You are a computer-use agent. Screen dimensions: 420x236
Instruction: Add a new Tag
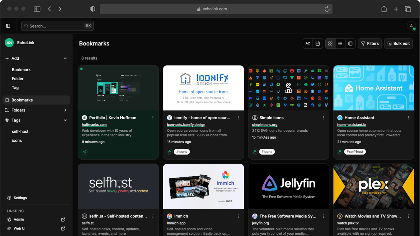coord(15,88)
